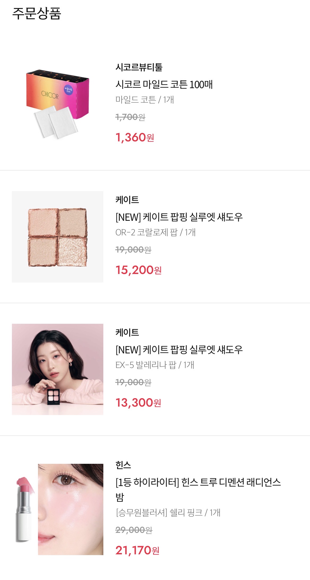Click the brand name 시코르뷰티툴
The image size is (310, 580).
coord(139,67)
